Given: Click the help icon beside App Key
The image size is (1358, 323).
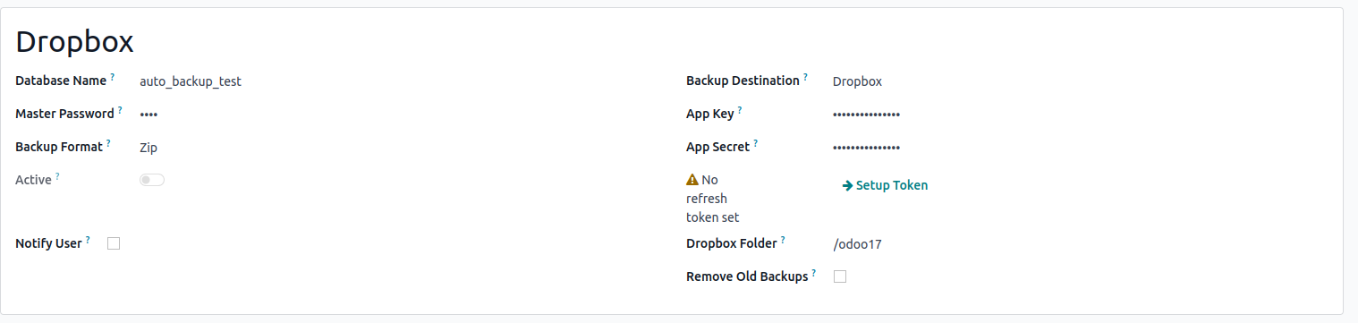Looking at the screenshot, I should tap(740, 111).
